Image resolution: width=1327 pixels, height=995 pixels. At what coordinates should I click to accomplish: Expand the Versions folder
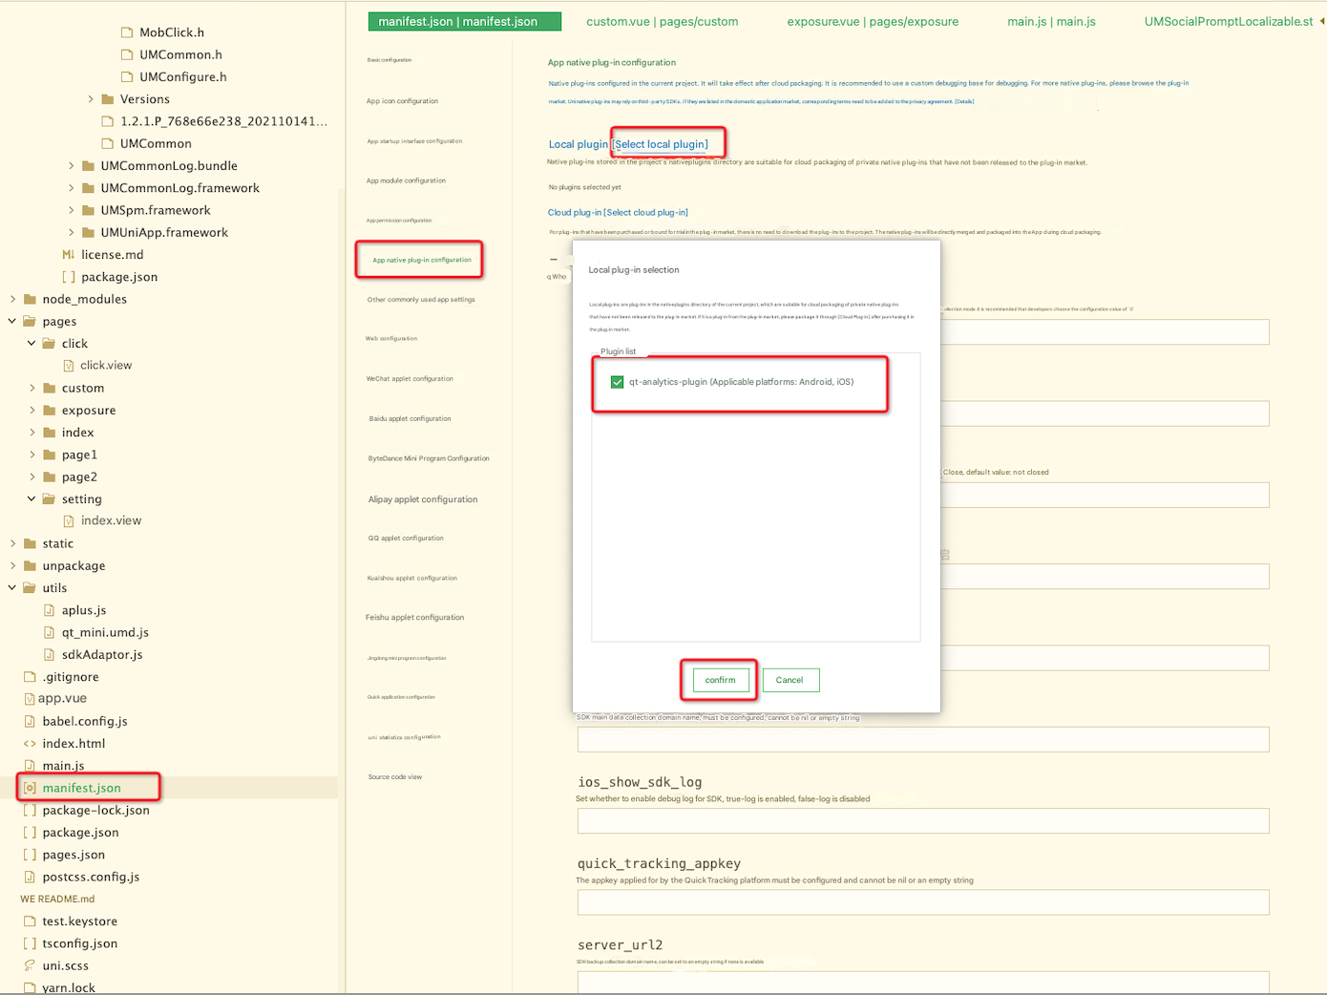pos(91,99)
